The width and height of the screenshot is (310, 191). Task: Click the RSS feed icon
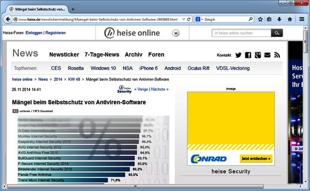point(277,55)
